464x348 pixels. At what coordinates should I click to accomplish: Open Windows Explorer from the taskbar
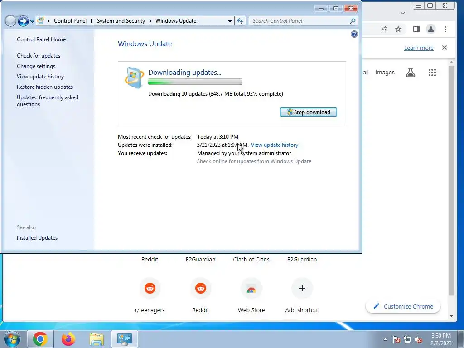point(97,339)
